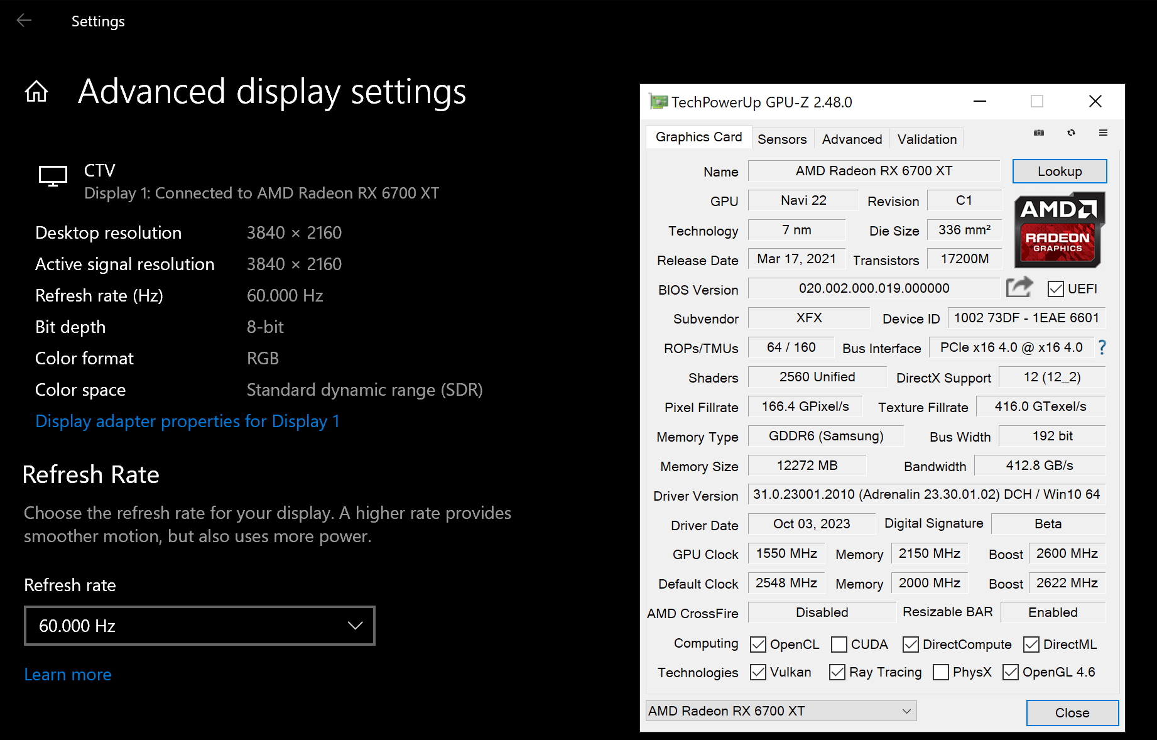The height and width of the screenshot is (740, 1157).
Task: Click the Release Date Mar 17, 2021 field
Action: coord(796,259)
